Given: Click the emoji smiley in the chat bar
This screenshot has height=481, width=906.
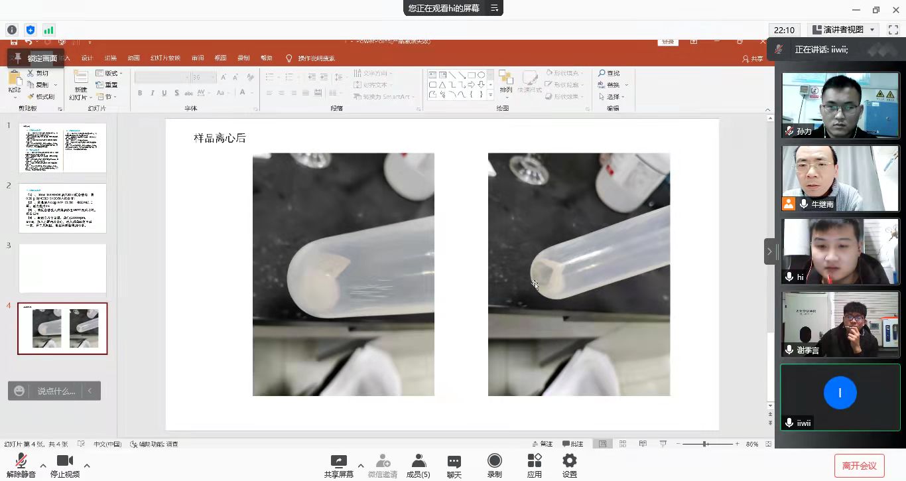Looking at the screenshot, I should (19, 391).
